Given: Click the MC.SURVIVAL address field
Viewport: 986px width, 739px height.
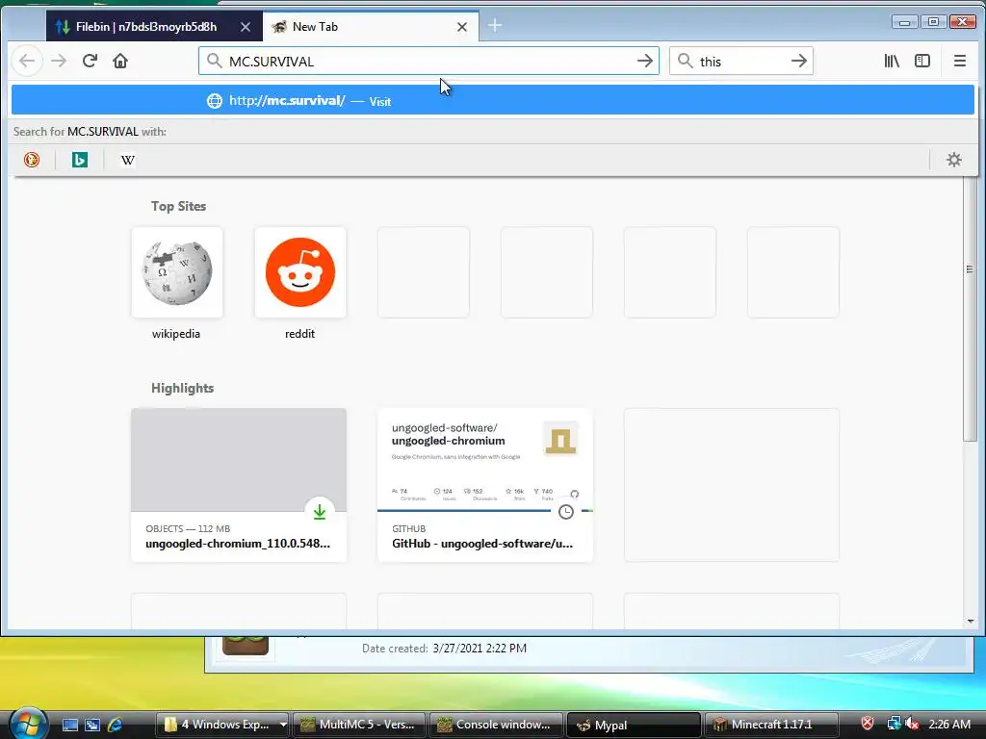Looking at the screenshot, I should coord(428,61).
